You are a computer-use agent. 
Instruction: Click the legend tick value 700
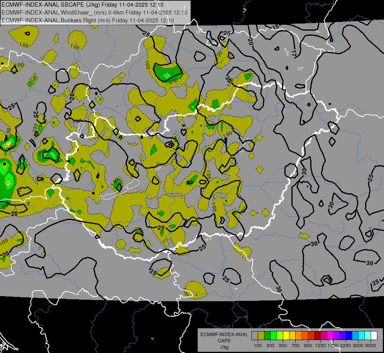[x=295, y=346]
